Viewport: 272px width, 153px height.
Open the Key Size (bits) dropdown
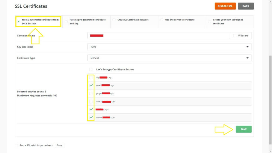tap(169, 47)
